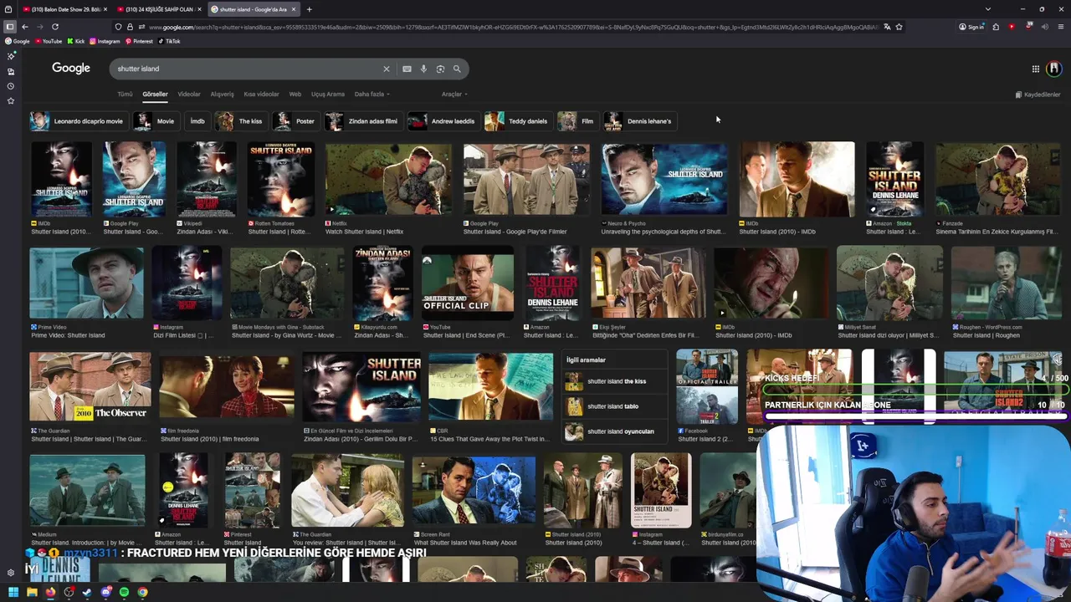Open the Netflix Watch Shutter Island thumbnail
The image size is (1071, 602).
coord(388,180)
